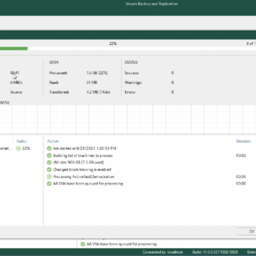This screenshot has height=256, width=256.
Task: Click the Read value '61 MB'
Action: (x=92, y=82)
